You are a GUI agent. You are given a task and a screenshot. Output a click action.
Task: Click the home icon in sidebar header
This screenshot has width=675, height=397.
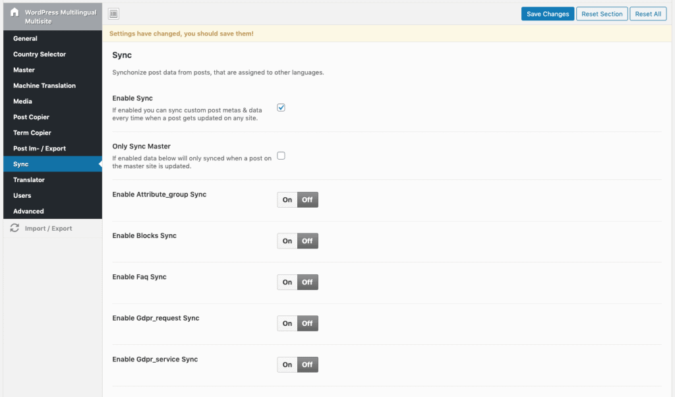(x=15, y=13)
